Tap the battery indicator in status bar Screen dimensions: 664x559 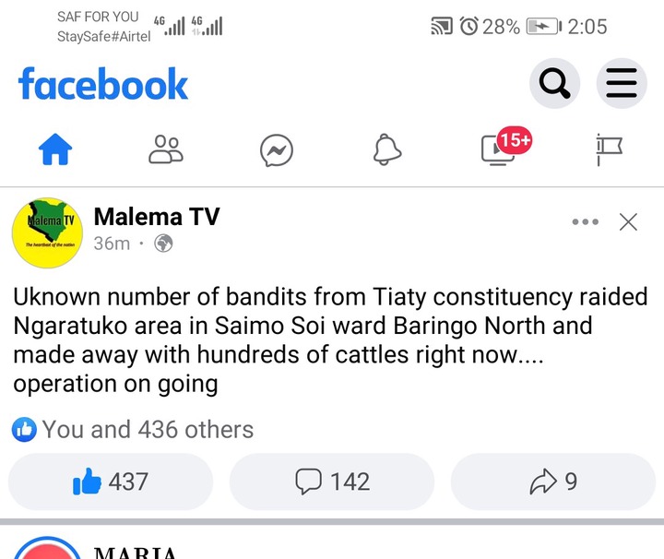click(x=543, y=27)
